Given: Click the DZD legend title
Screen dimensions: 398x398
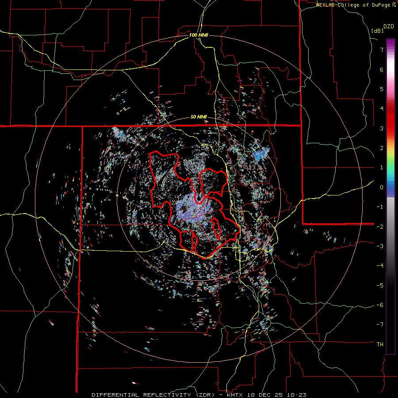Looking at the screenshot, I should tap(389, 27).
